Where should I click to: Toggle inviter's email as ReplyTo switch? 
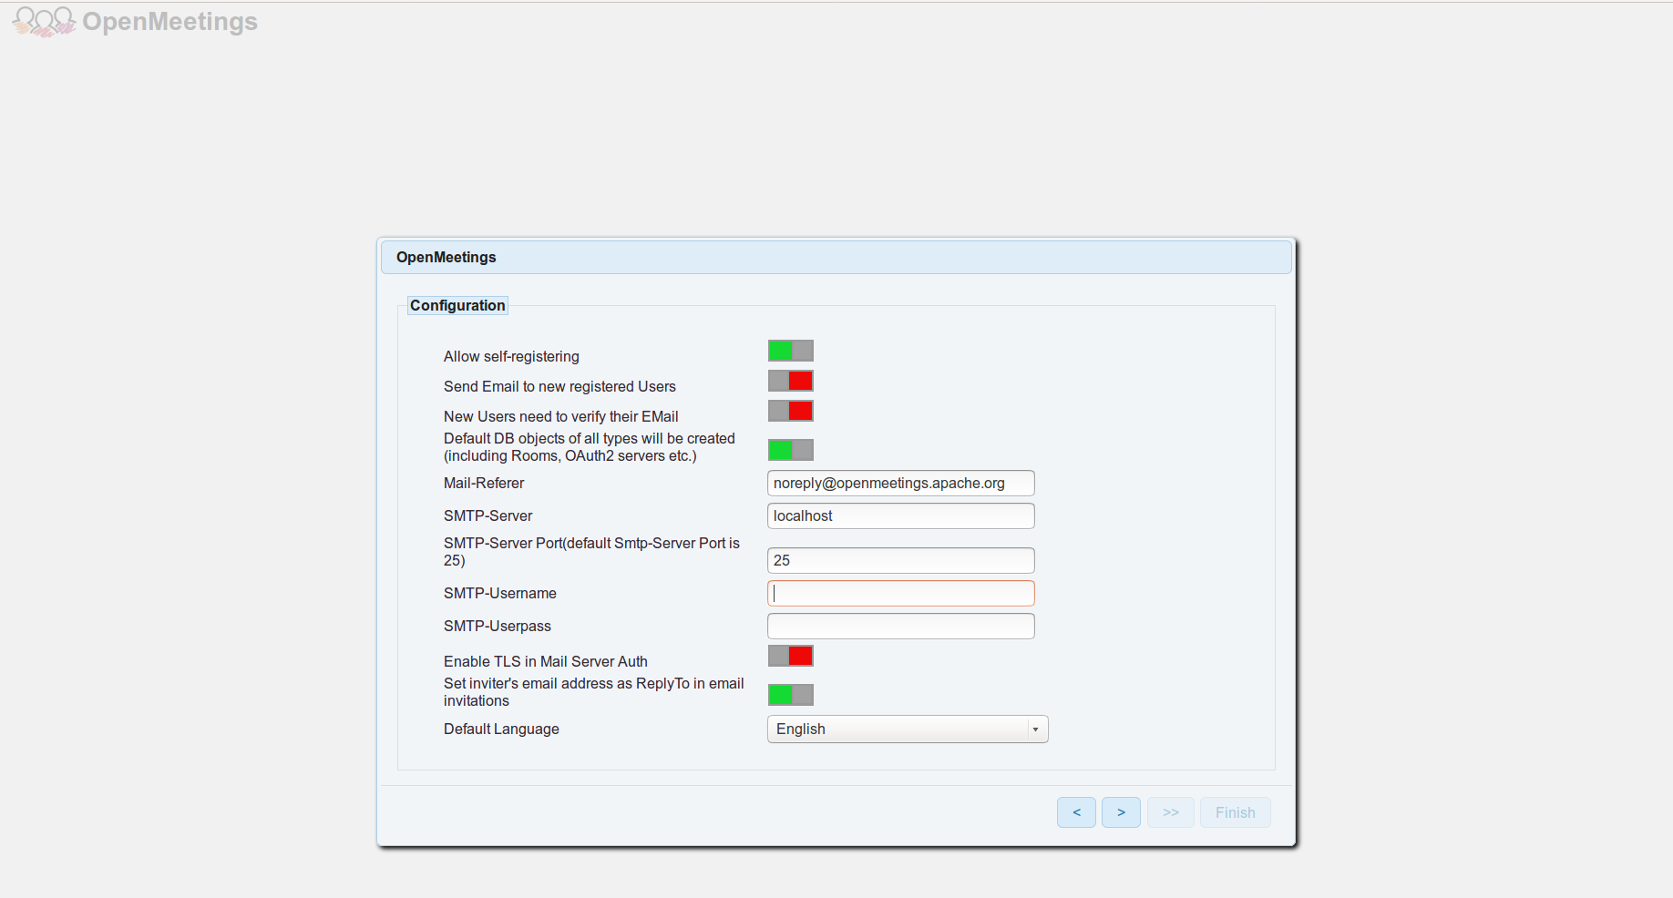(791, 695)
